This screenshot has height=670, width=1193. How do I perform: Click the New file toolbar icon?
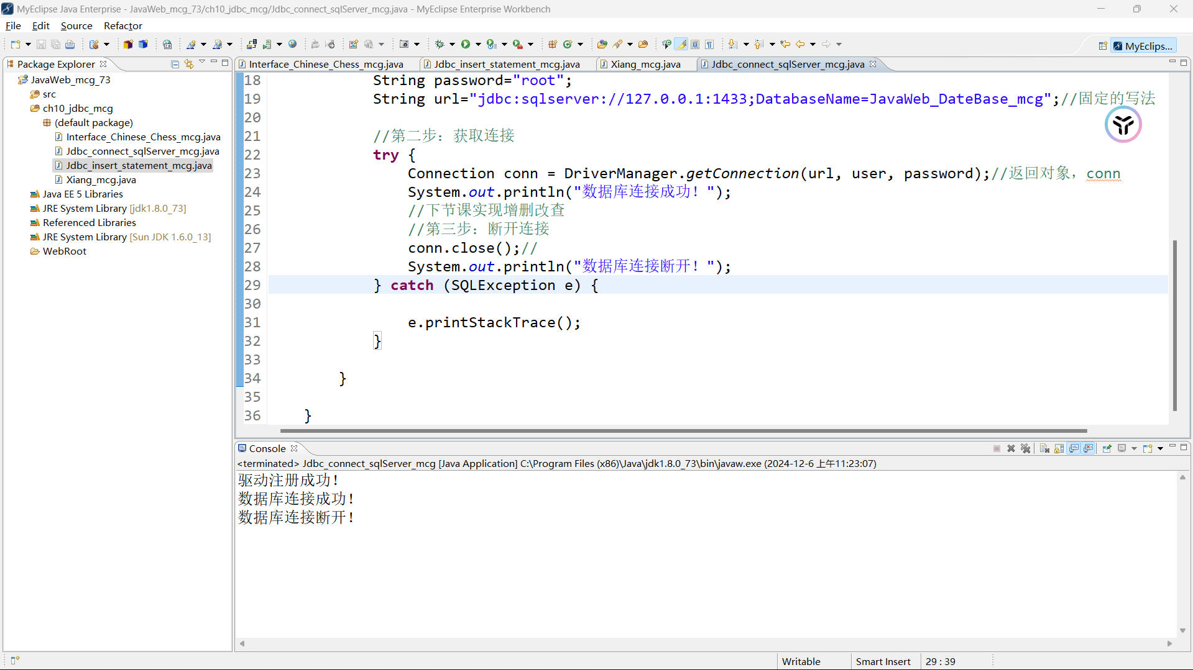coord(16,44)
